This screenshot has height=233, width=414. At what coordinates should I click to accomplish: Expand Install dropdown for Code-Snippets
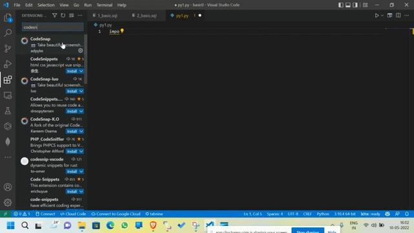pos(81,192)
